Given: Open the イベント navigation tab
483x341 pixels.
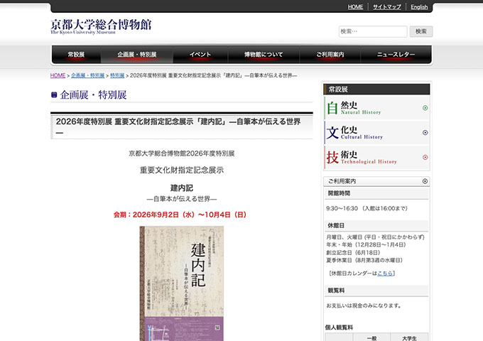Looking at the screenshot, I should coord(200,55).
